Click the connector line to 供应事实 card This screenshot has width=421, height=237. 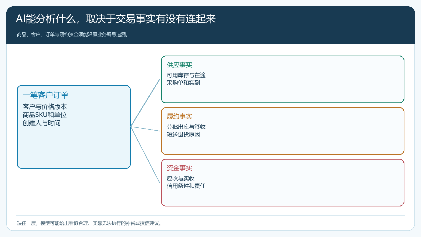(x=145, y=103)
